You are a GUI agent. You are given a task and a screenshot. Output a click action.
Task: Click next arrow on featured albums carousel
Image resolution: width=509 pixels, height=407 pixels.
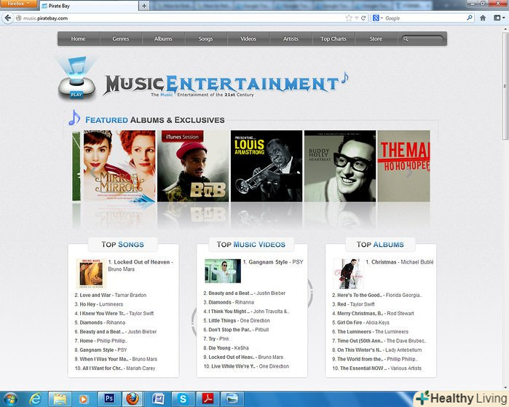coord(410,173)
